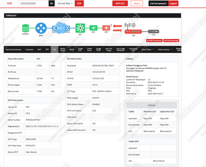Select the grey STB device icon

tap(153, 32)
